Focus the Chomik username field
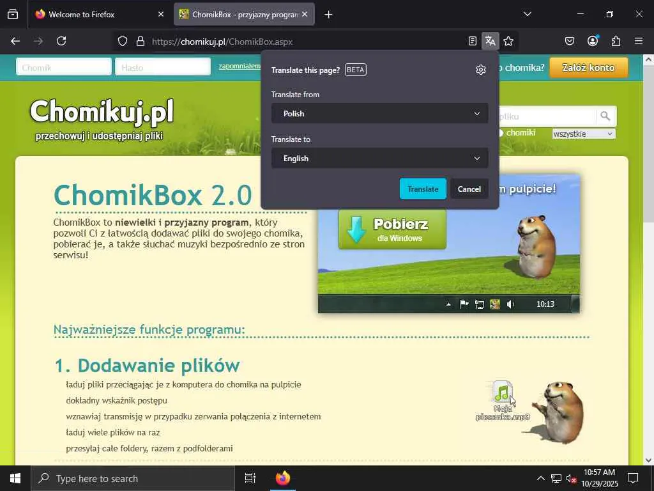Viewport: 654px width, 491px height. (64, 67)
